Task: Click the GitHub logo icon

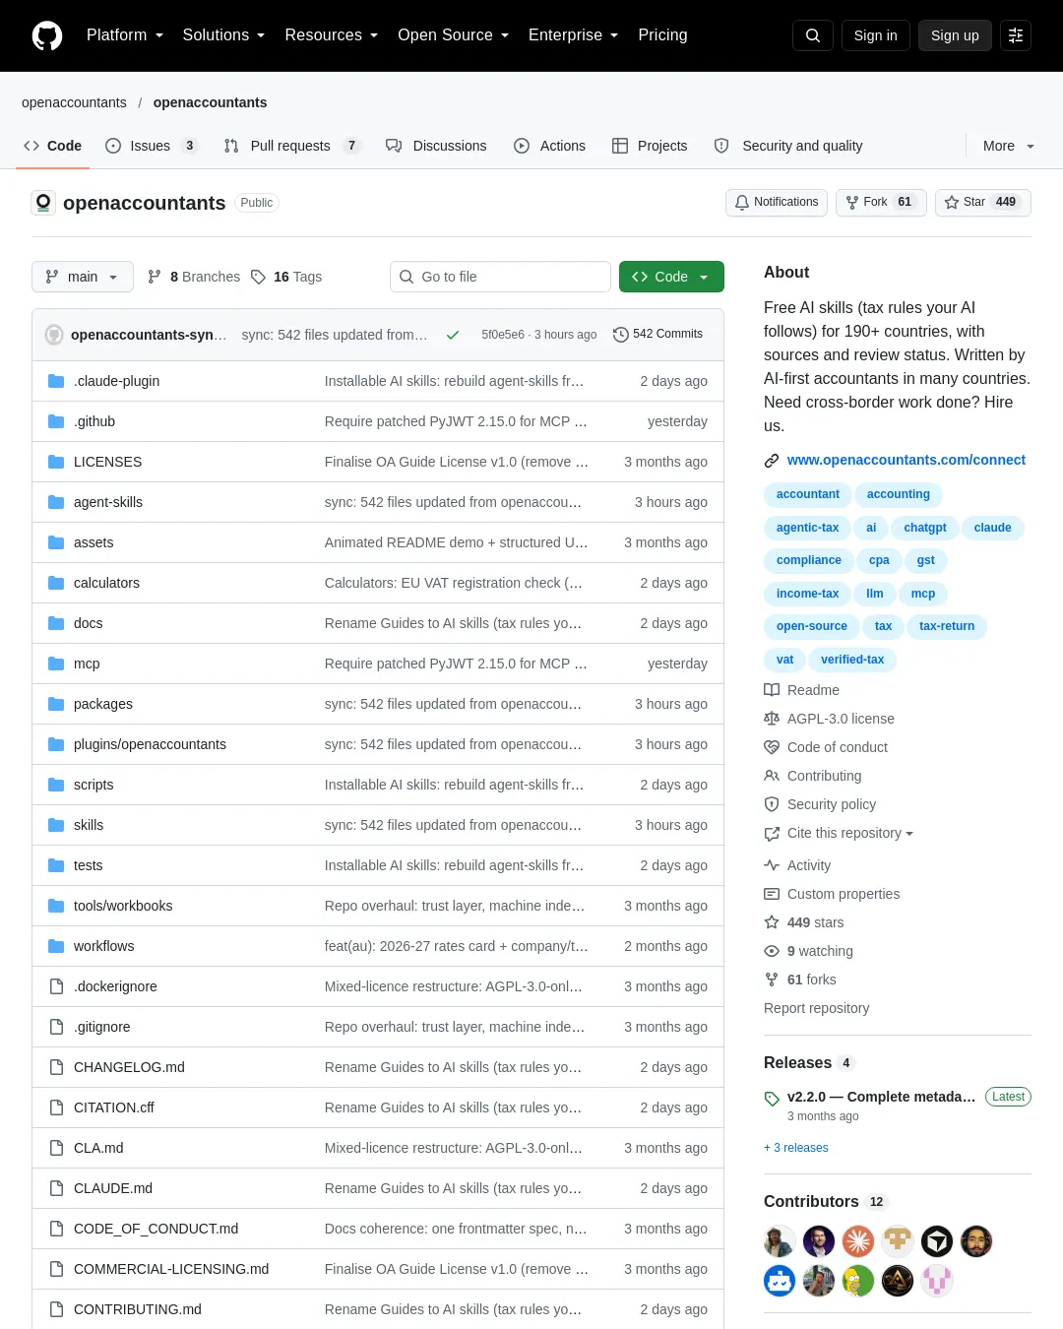Action: click(47, 35)
